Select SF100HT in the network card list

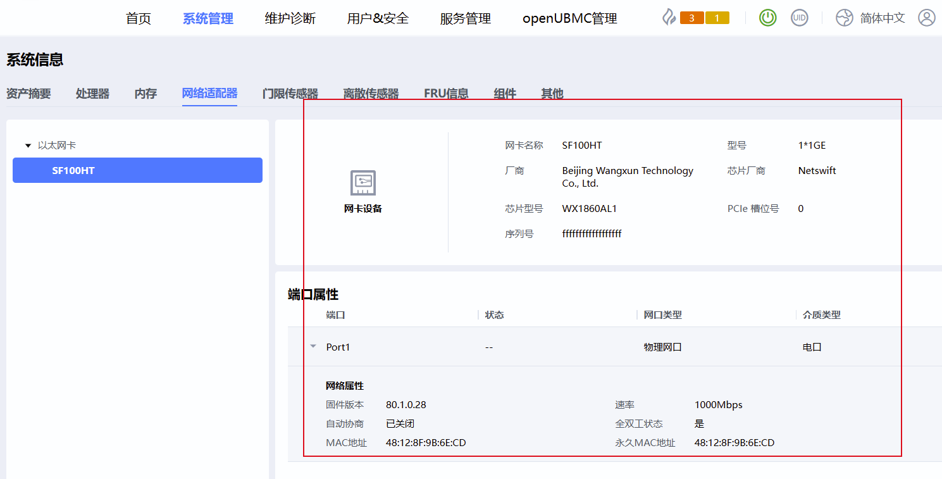tap(137, 170)
